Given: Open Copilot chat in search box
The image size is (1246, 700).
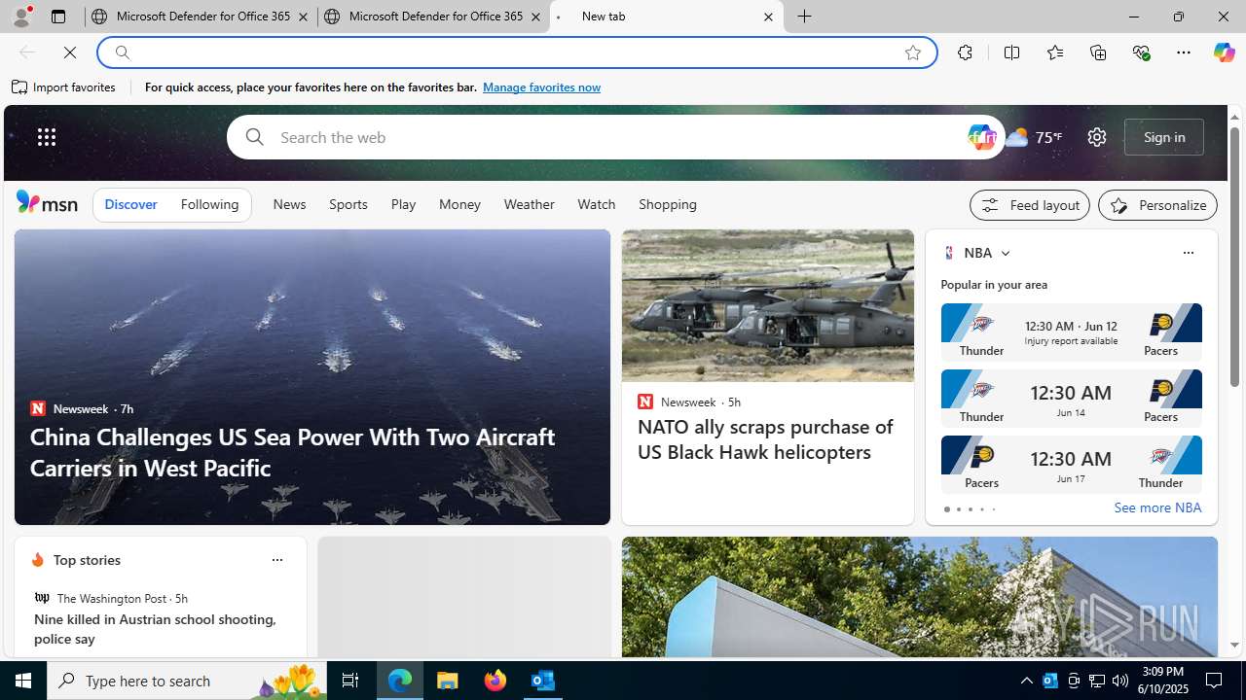Looking at the screenshot, I should [982, 137].
